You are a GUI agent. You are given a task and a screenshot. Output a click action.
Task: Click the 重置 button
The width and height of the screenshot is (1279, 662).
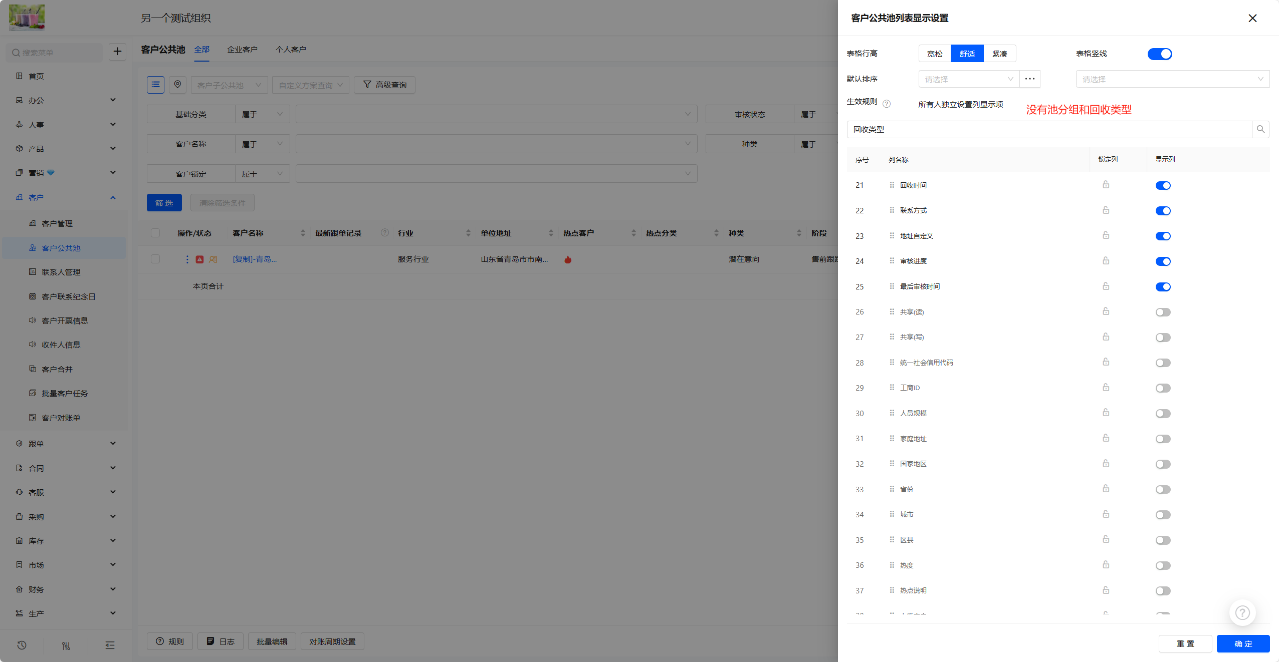pyautogui.click(x=1185, y=643)
